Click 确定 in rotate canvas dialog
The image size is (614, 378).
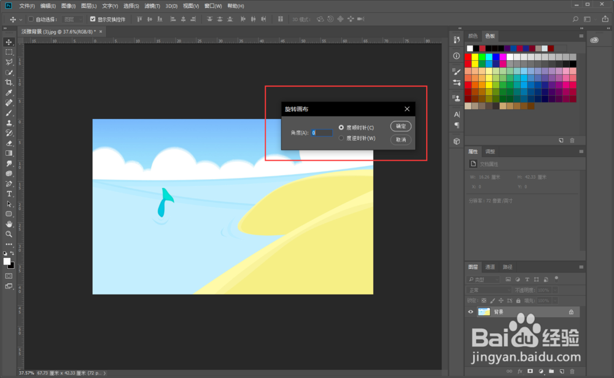[x=400, y=126]
